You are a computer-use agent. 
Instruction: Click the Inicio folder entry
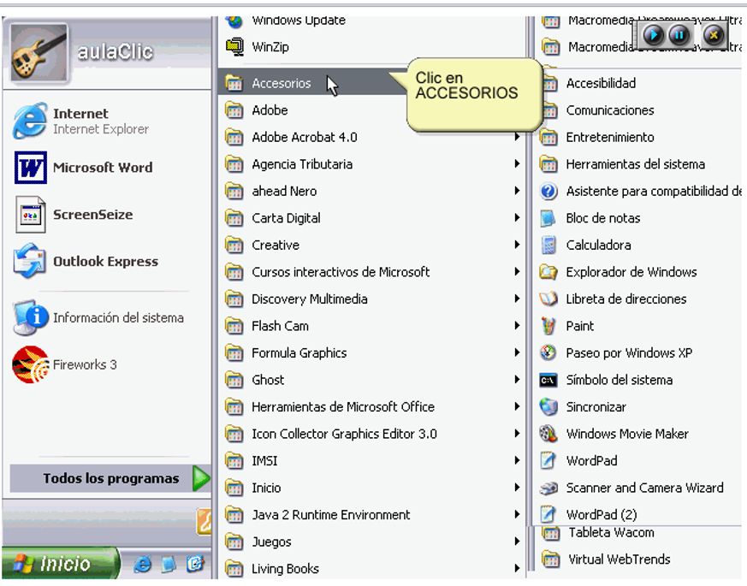[372, 488]
